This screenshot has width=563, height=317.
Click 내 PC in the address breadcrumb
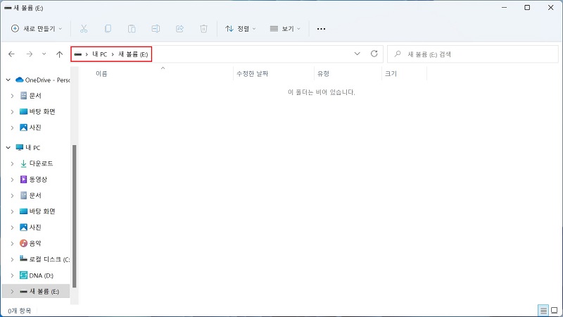coord(99,54)
